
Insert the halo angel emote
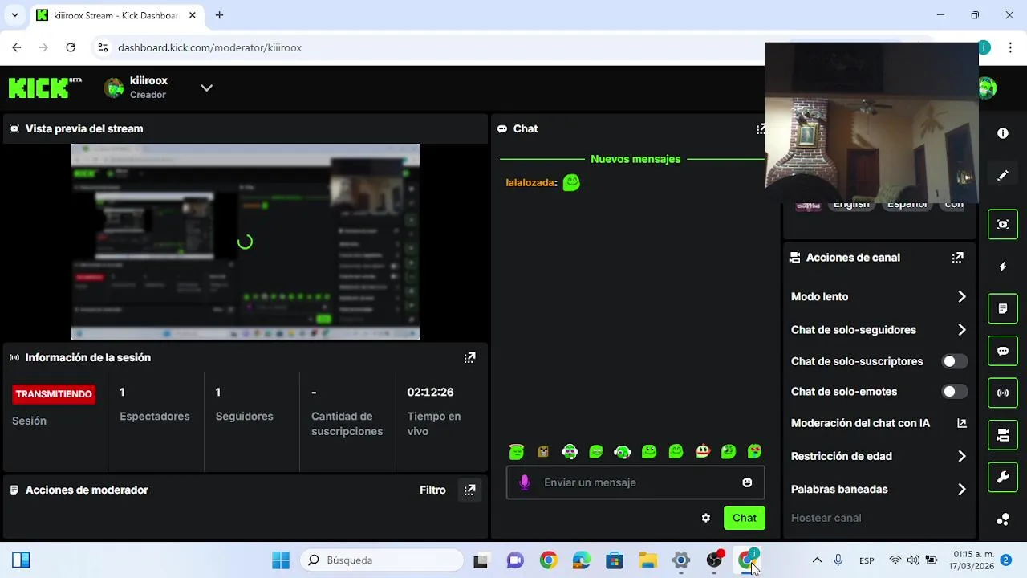tap(517, 452)
